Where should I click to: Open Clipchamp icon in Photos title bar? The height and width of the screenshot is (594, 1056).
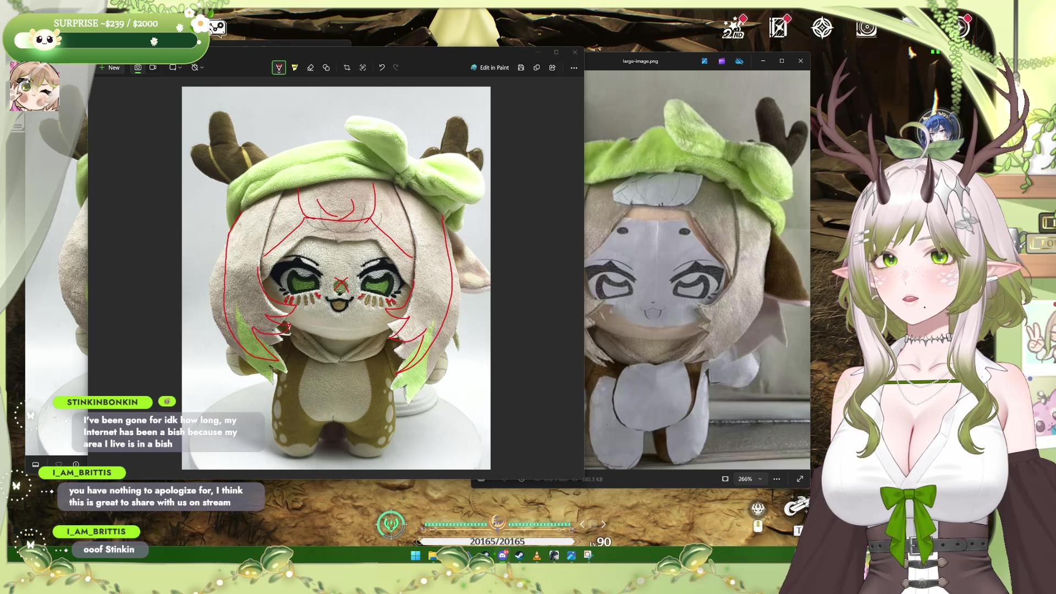point(722,61)
